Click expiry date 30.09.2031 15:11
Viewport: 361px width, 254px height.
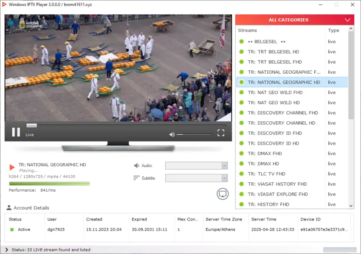(x=149, y=229)
